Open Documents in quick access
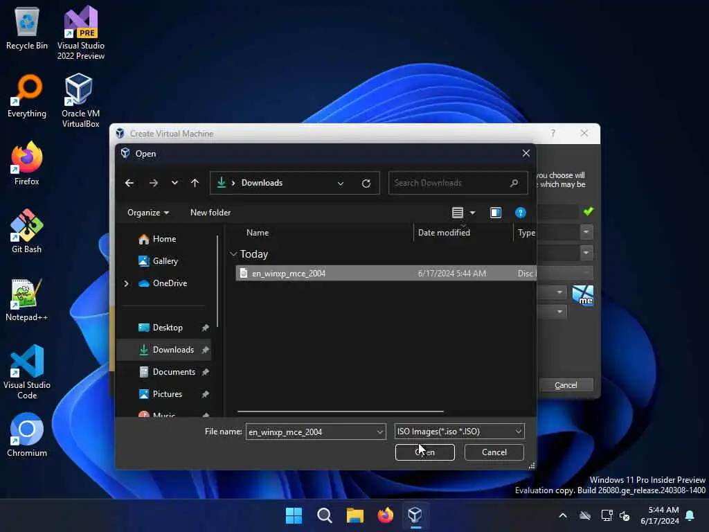709x532 pixels. coord(167,372)
